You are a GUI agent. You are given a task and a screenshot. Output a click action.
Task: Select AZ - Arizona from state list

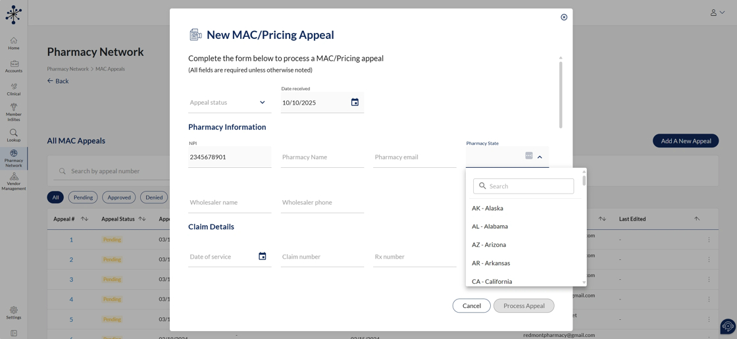click(x=489, y=245)
